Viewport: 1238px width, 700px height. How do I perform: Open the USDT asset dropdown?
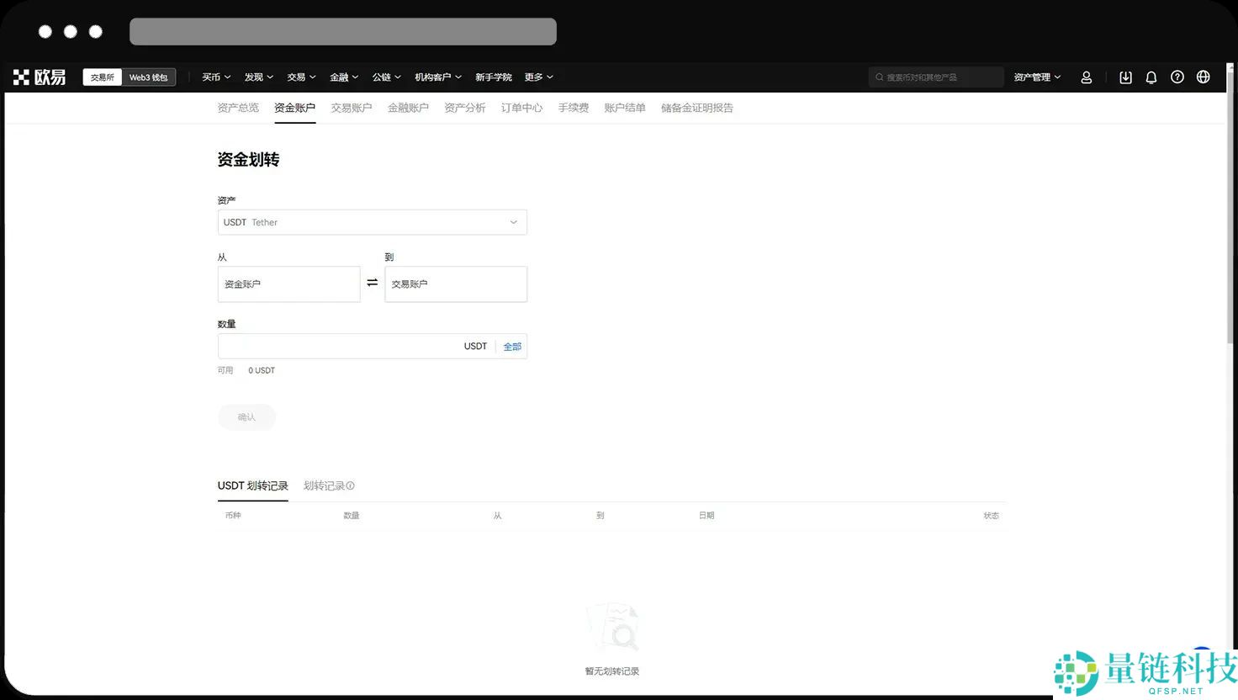tap(373, 221)
